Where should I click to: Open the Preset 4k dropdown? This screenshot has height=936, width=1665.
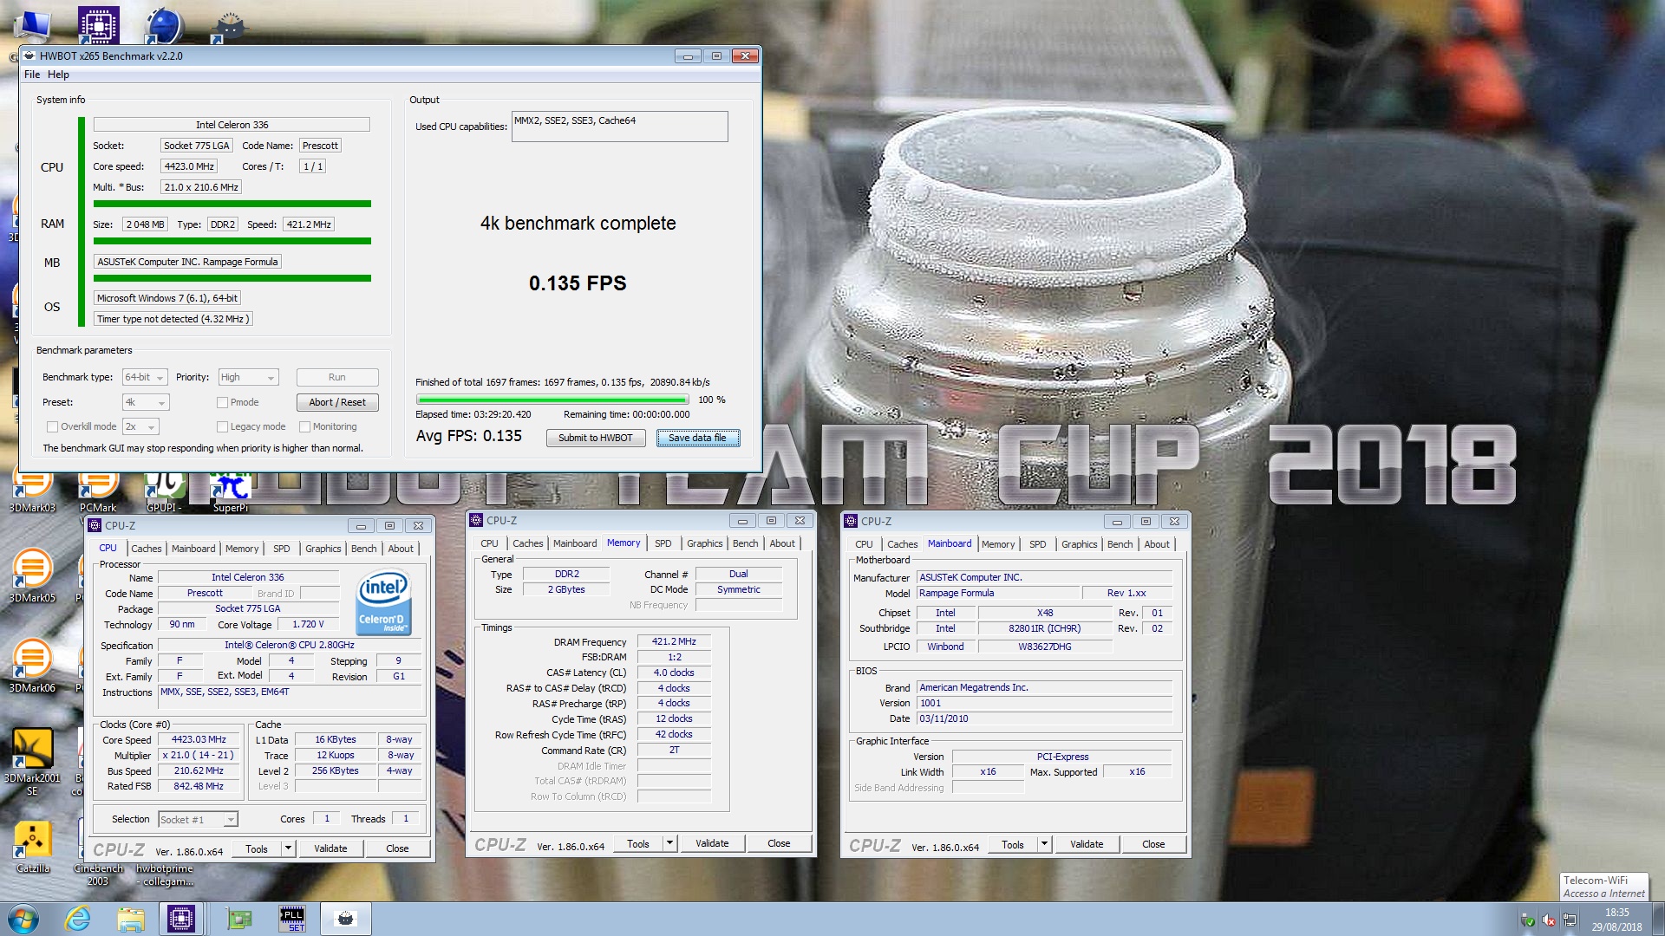click(x=146, y=402)
